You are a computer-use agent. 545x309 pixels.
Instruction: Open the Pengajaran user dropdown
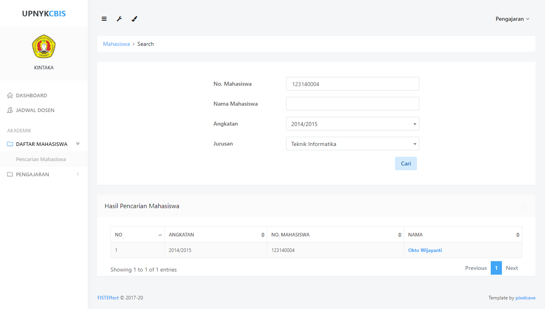(x=512, y=19)
